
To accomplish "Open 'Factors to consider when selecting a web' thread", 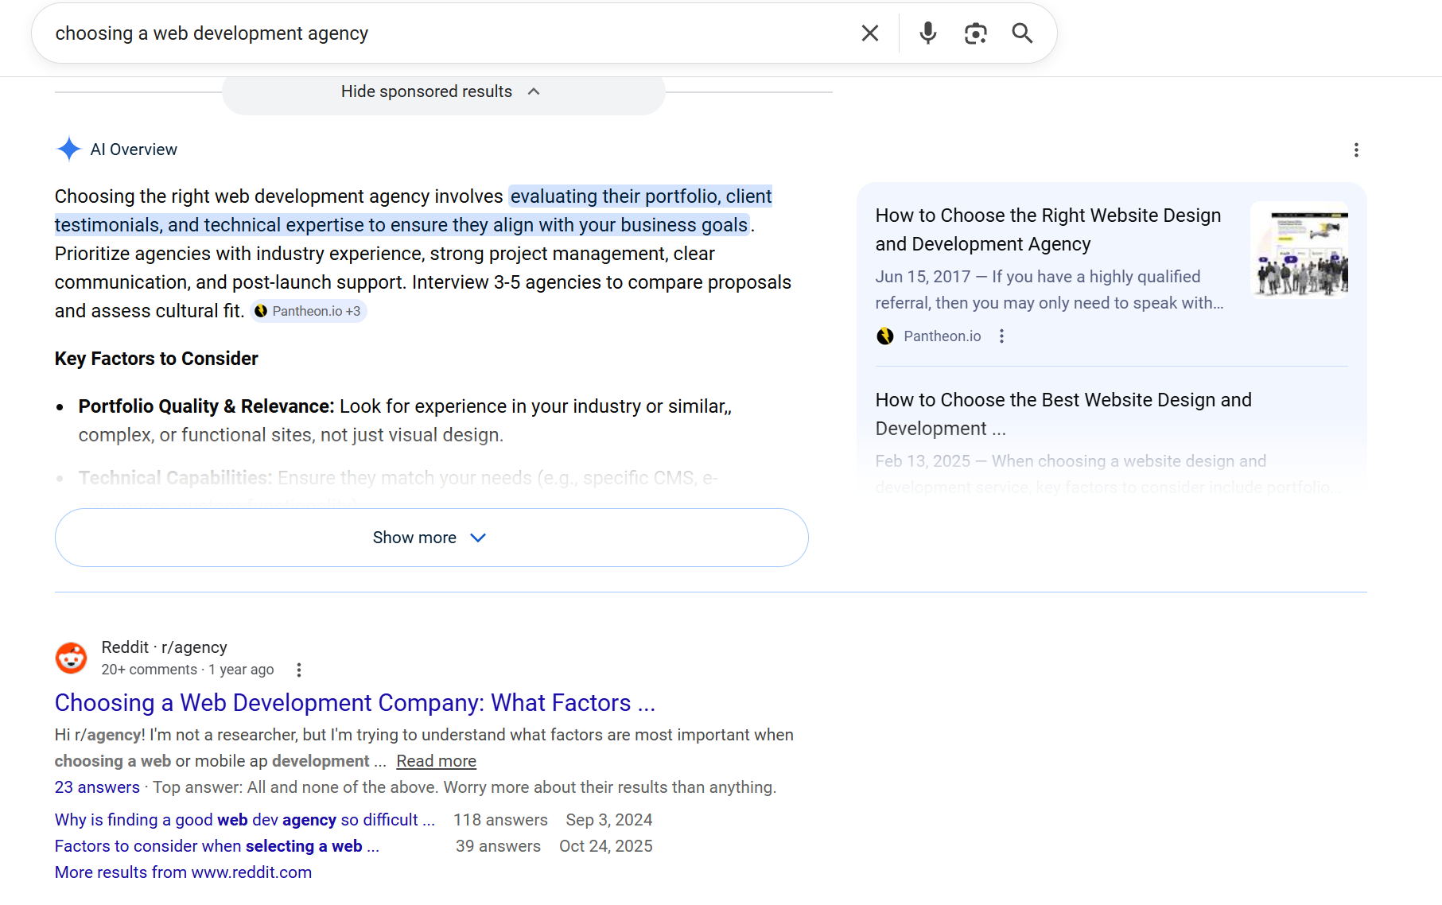I will coord(216,846).
